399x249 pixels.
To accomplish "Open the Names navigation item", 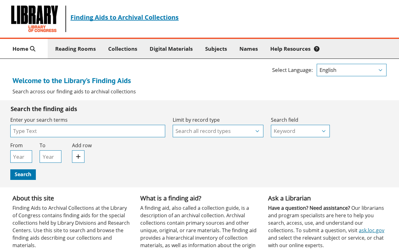I will click(248, 49).
